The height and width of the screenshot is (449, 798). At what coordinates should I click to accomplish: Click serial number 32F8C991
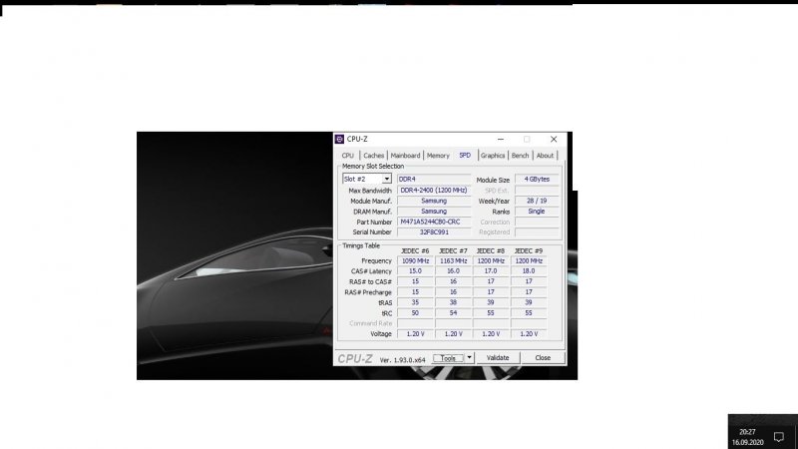434,232
